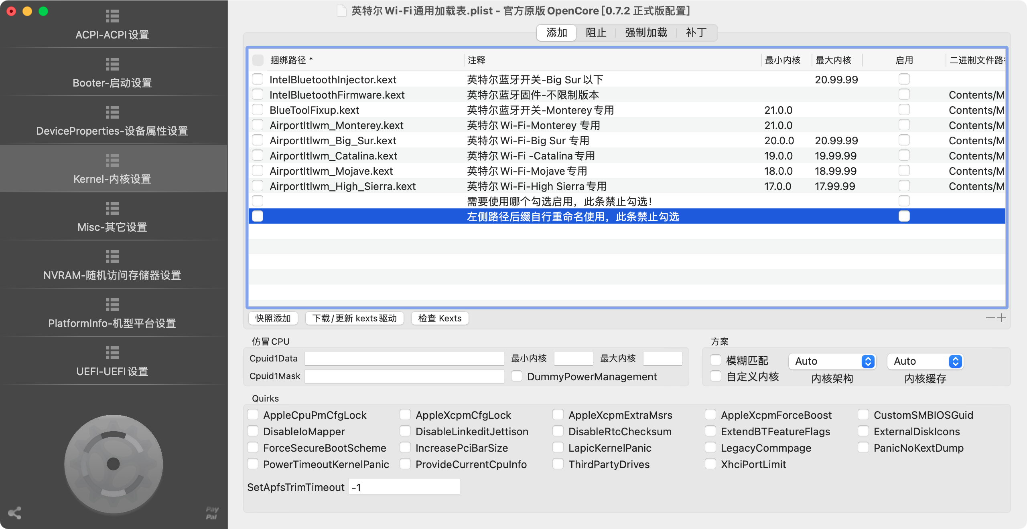The height and width of the screenshot is (529, 1027).
Task: Open the kernel cache Auto dropdown
Action: point(925,361)
